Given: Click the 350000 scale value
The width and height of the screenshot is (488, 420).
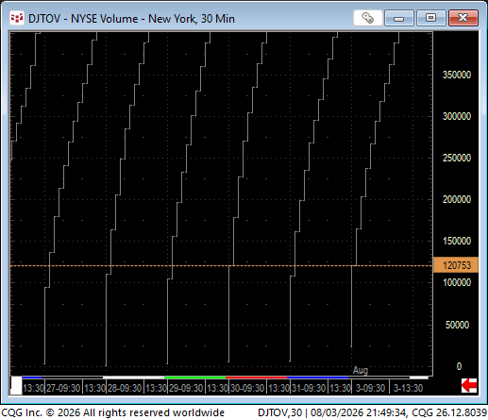Looking at the screenshot, I should pyautogui.click(x=457, y=75).
